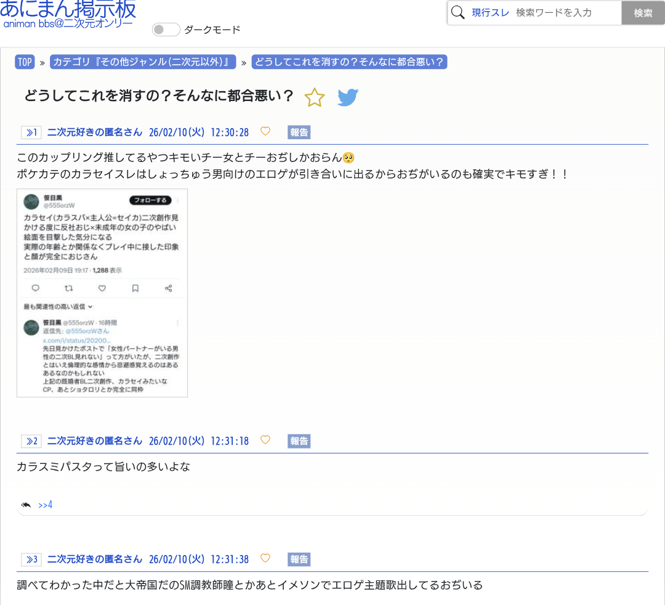The image size is (665, 605).
Task: Report post 3 using 報告 button
Action: 299,559
